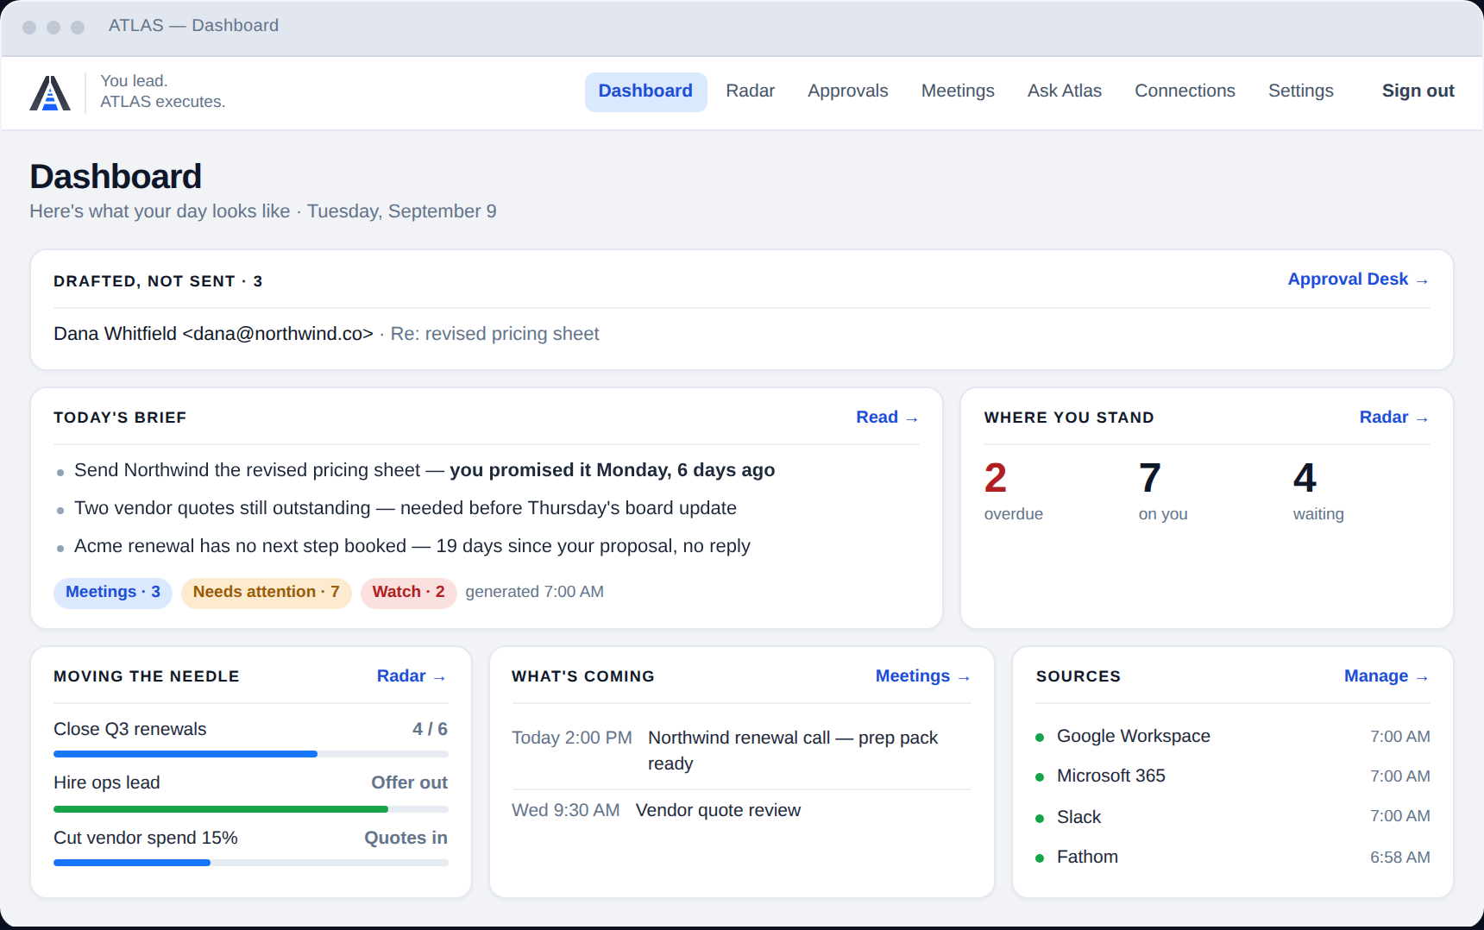Go to the Meetings nav tab
The height and width of the screenshot is (930, 1484).
(x=958, y=91)
